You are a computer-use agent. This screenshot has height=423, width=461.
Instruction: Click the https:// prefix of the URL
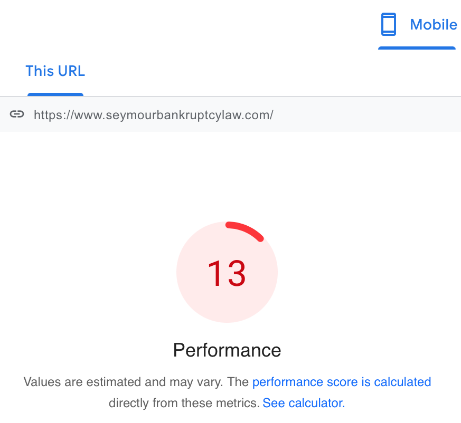[54, 115]
